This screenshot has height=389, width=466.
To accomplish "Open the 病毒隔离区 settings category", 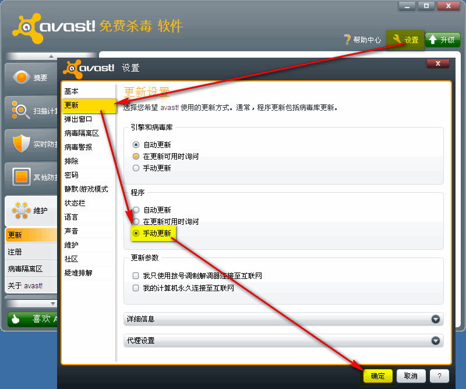I will [x=82, y=133].
